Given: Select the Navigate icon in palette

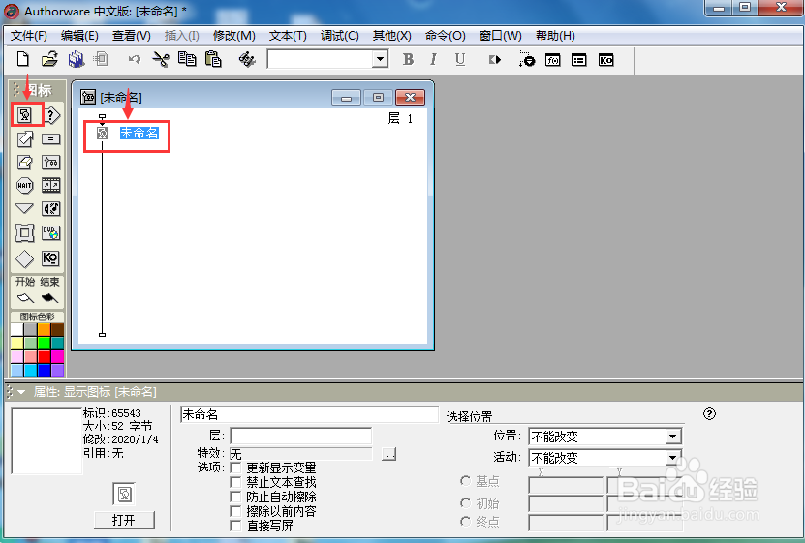Looking at the screenshot, I should click(x=24, y=208).
